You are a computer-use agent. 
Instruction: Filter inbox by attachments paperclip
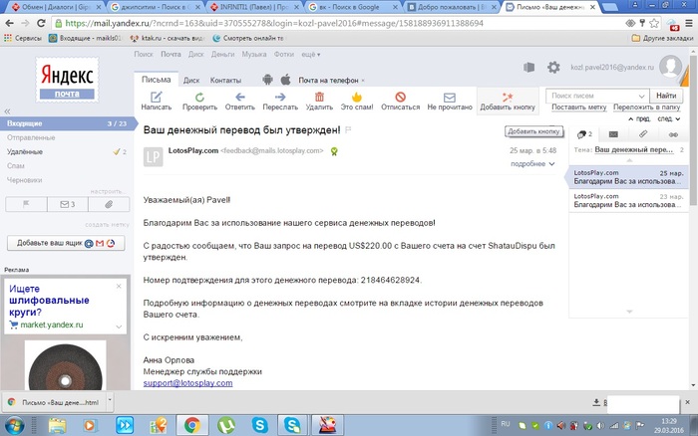point(109,204)
